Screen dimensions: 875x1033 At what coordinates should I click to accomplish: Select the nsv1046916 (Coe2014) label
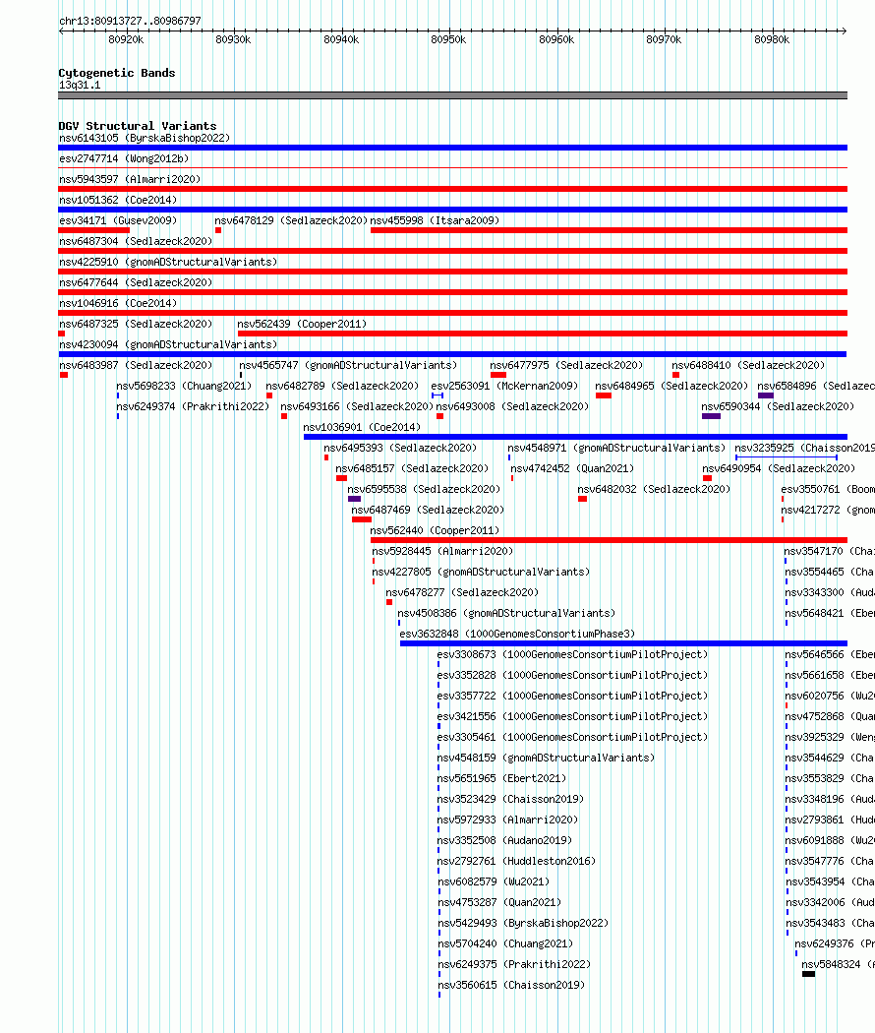[118, 303]
